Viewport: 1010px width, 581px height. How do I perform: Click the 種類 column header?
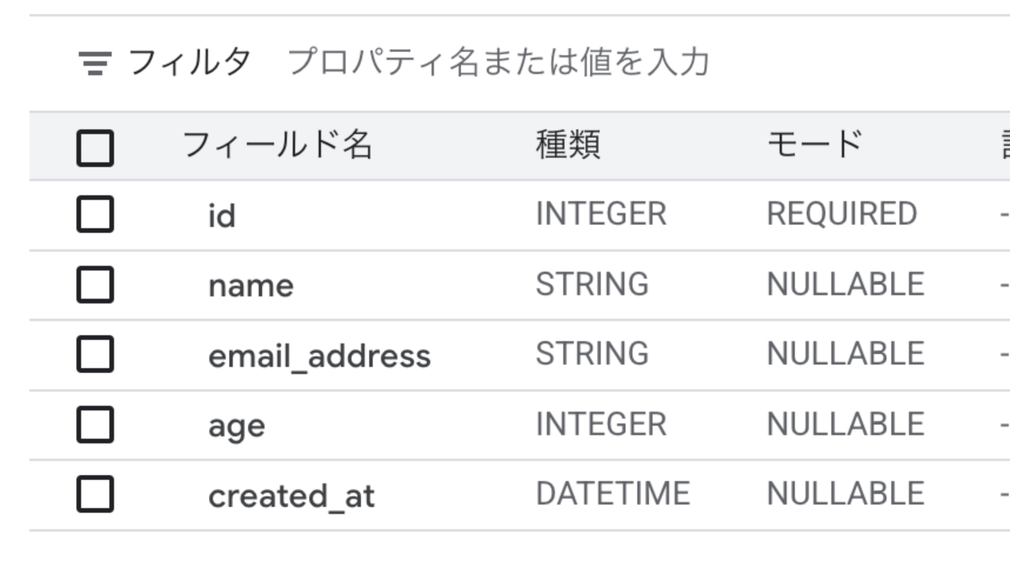pos(568,145)
